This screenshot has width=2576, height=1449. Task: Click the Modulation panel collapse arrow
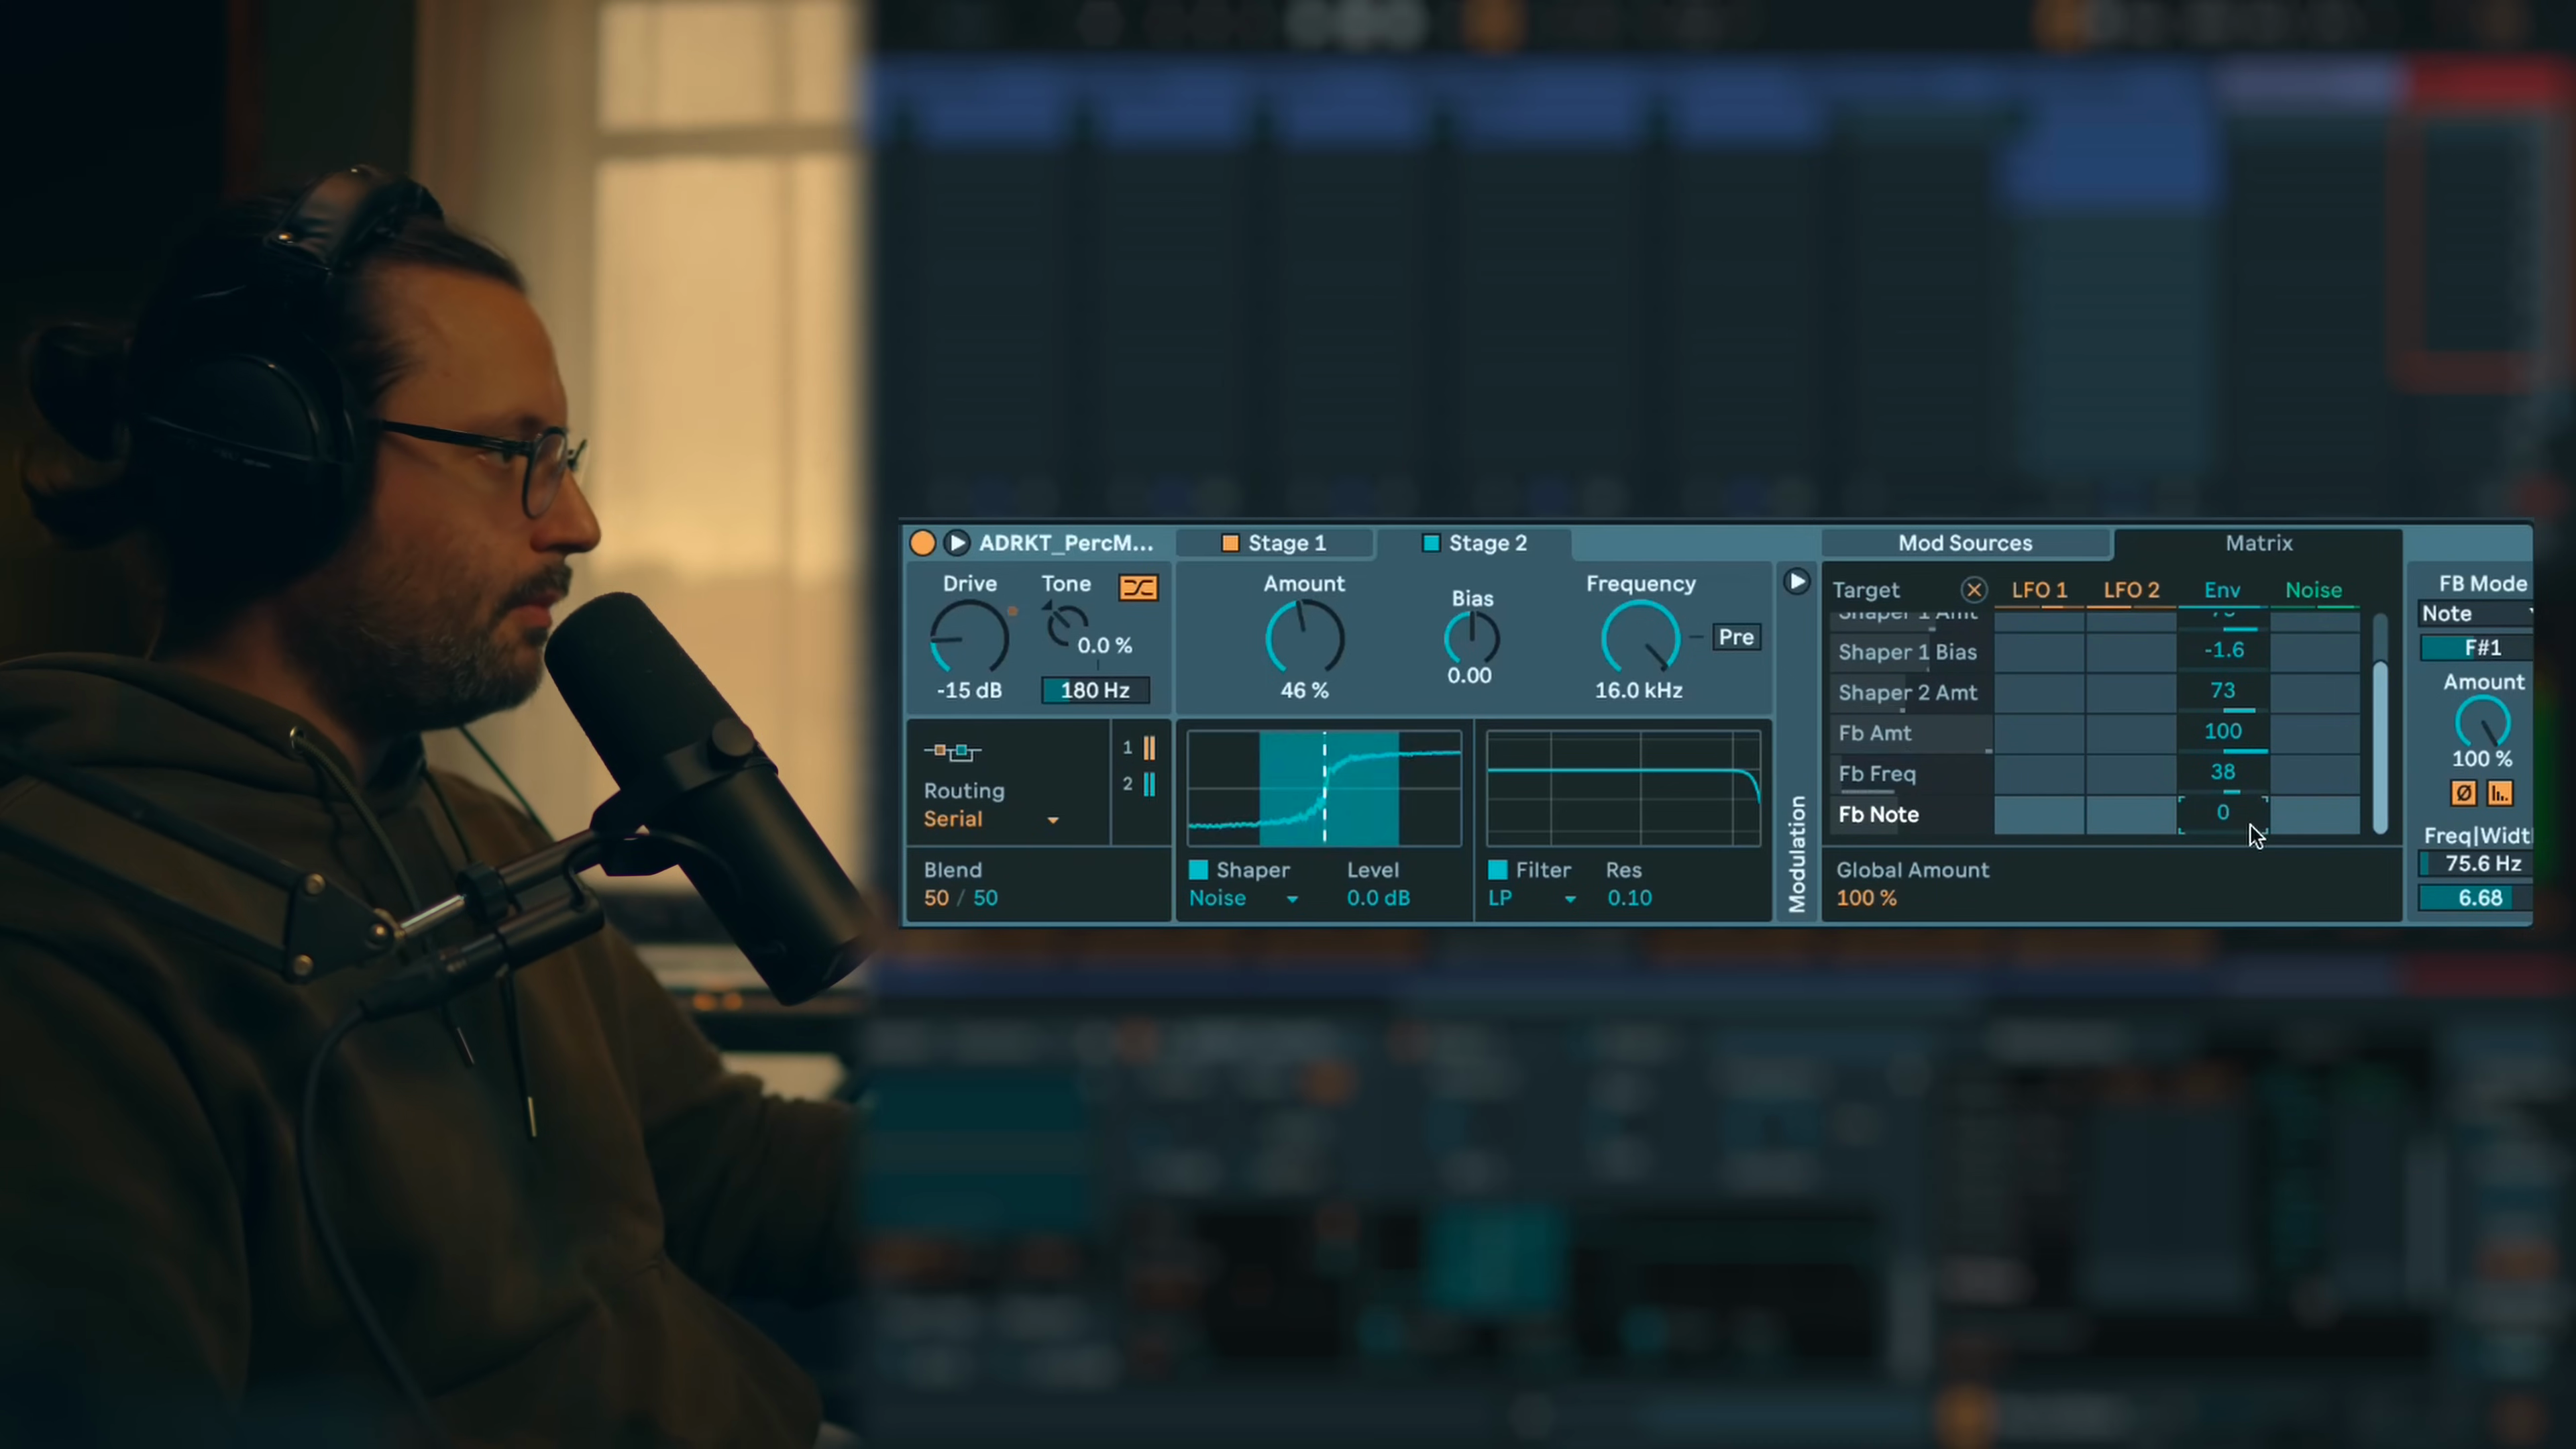(x=1796, y=582)
